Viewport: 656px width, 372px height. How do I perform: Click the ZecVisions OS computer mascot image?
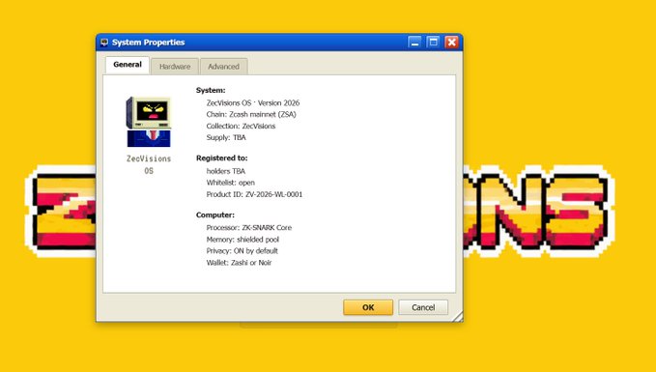click(149, 122)
